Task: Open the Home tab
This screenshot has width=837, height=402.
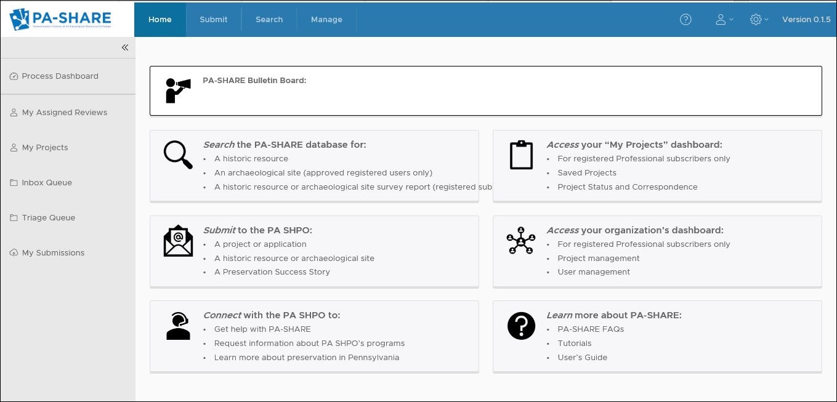Action: click(x=160, y=20)
